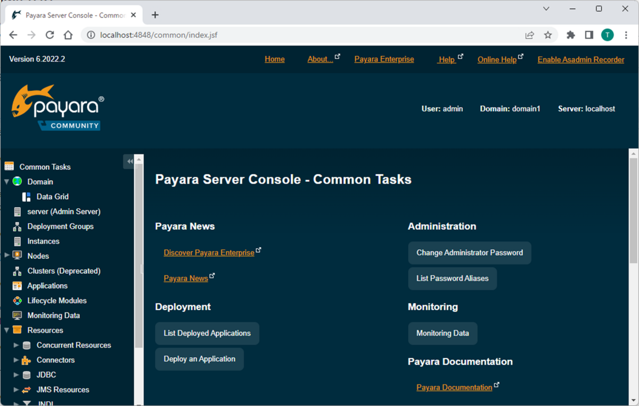Open the Help header link
The height and width of the screenshot is (406, 639).
coord(446,60)
